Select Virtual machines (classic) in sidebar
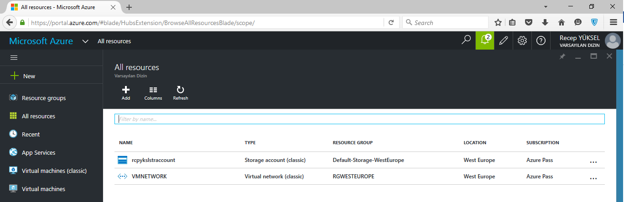The height and width of the screenshot is (202, 624). [x=54, y=171]
